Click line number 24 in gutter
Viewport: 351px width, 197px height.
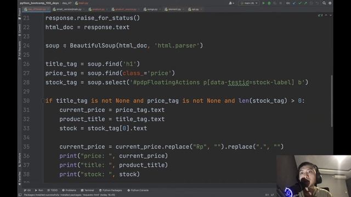26,45
